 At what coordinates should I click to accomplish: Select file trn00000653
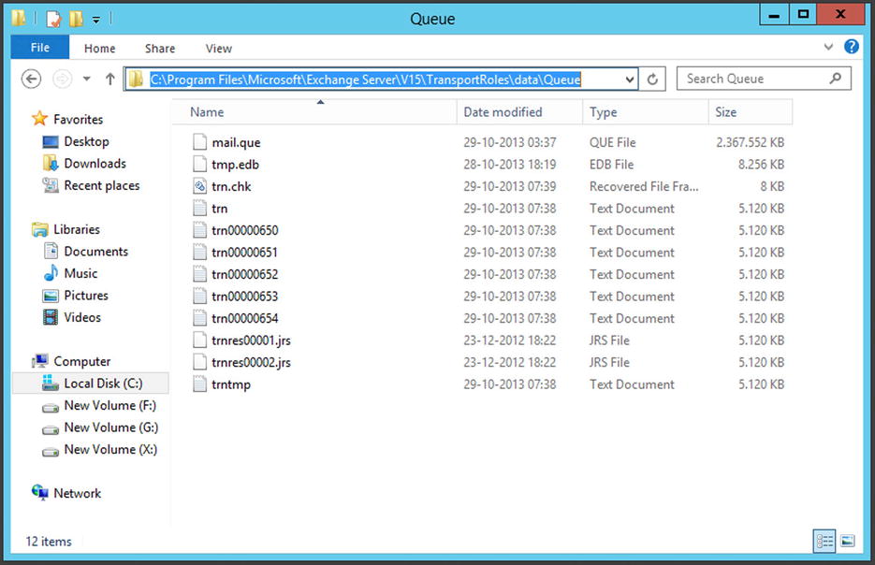[244, 297]
